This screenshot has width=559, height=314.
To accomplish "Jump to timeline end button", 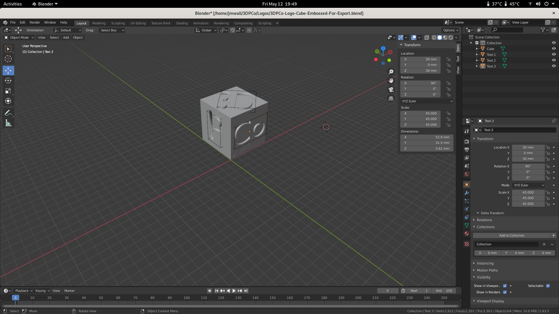I will point(246,291).
